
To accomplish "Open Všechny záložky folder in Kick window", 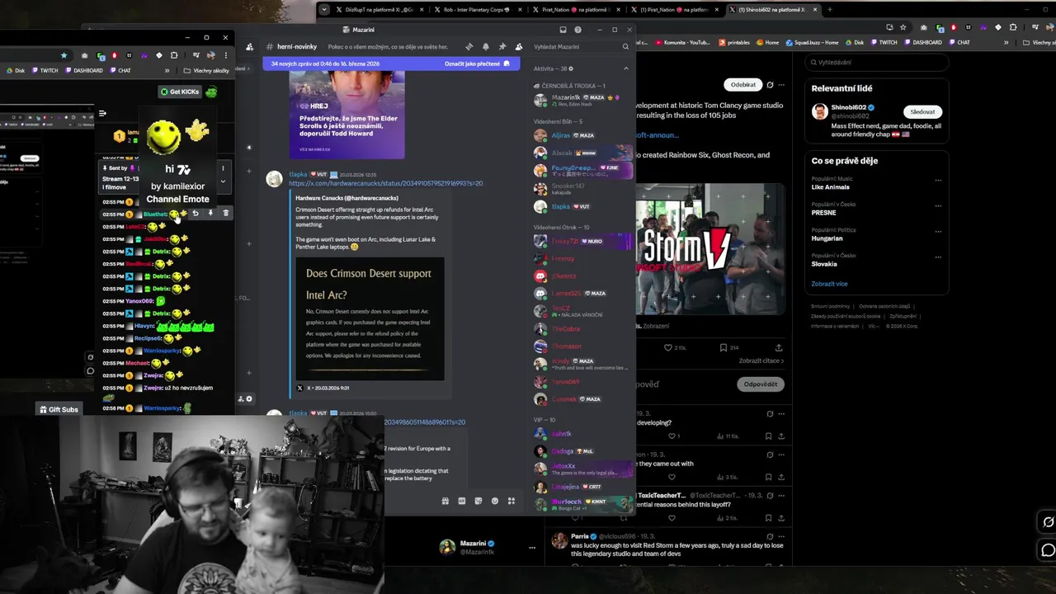I will tap(206, 71).
